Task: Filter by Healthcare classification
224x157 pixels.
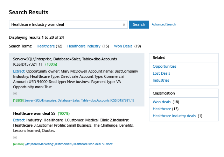Action: click(x=162, y=109)
